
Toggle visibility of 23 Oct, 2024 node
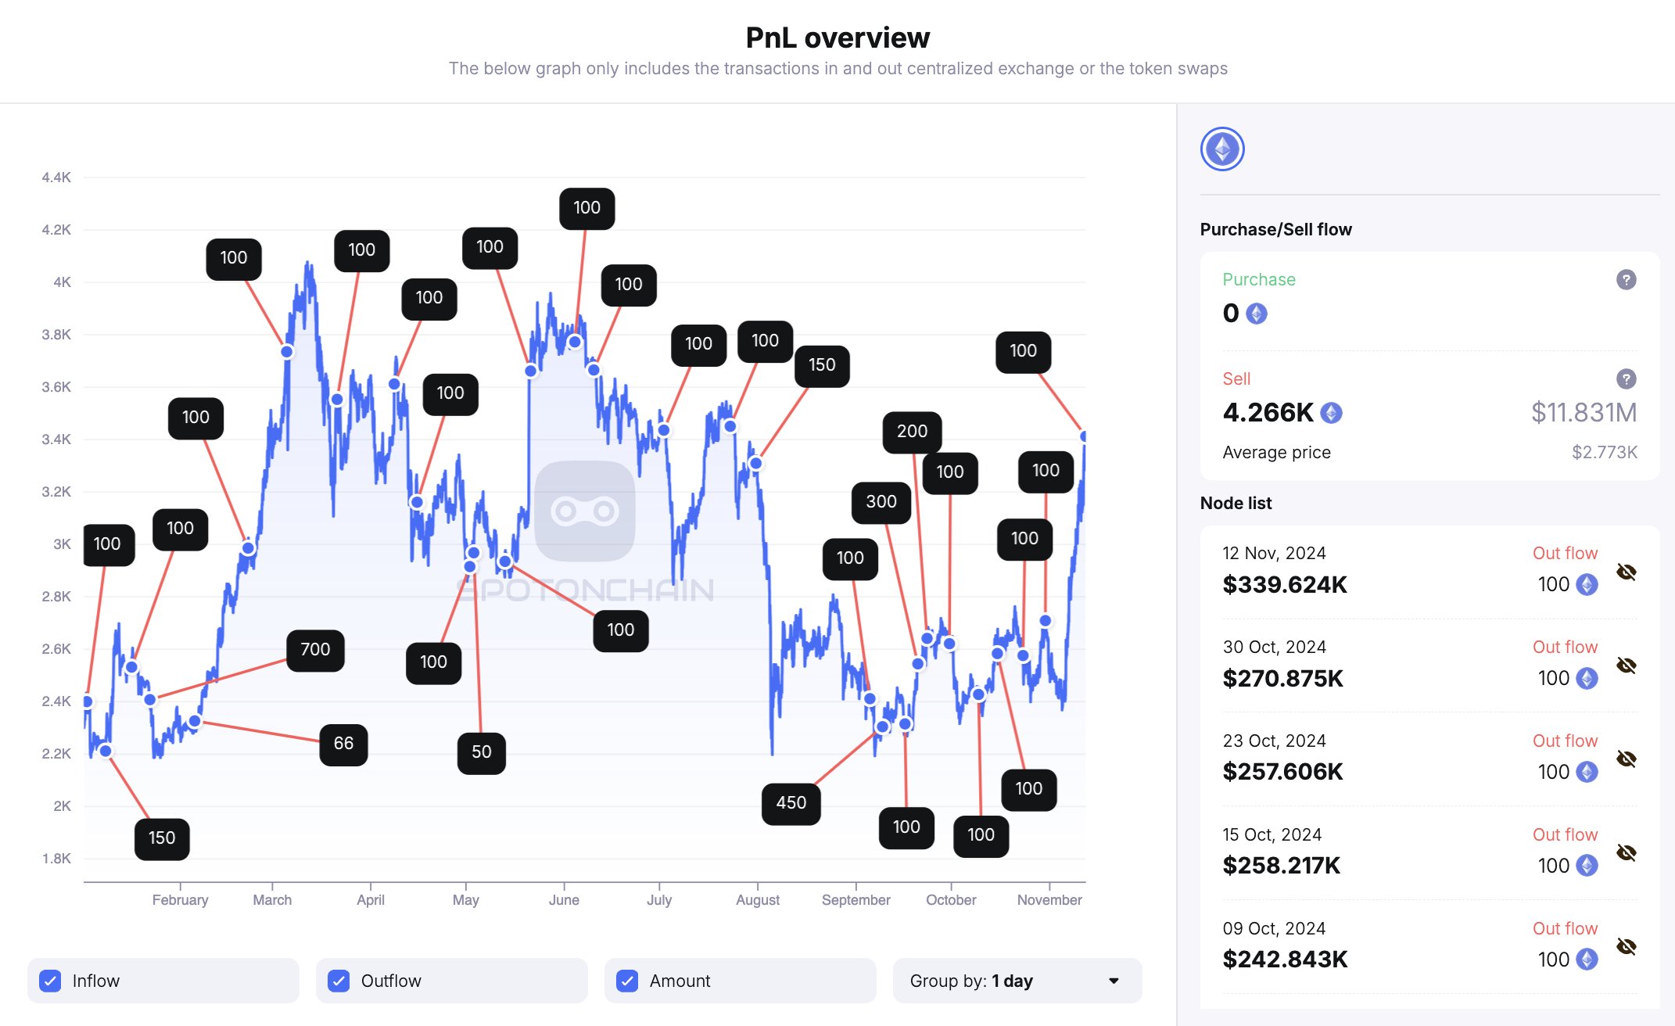tap(1626, 759)
